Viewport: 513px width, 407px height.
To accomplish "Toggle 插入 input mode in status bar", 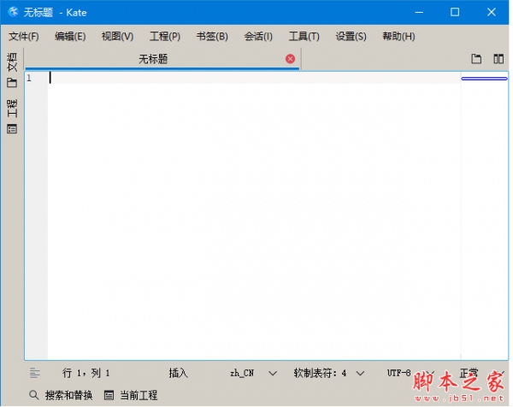I will (178, 373).
